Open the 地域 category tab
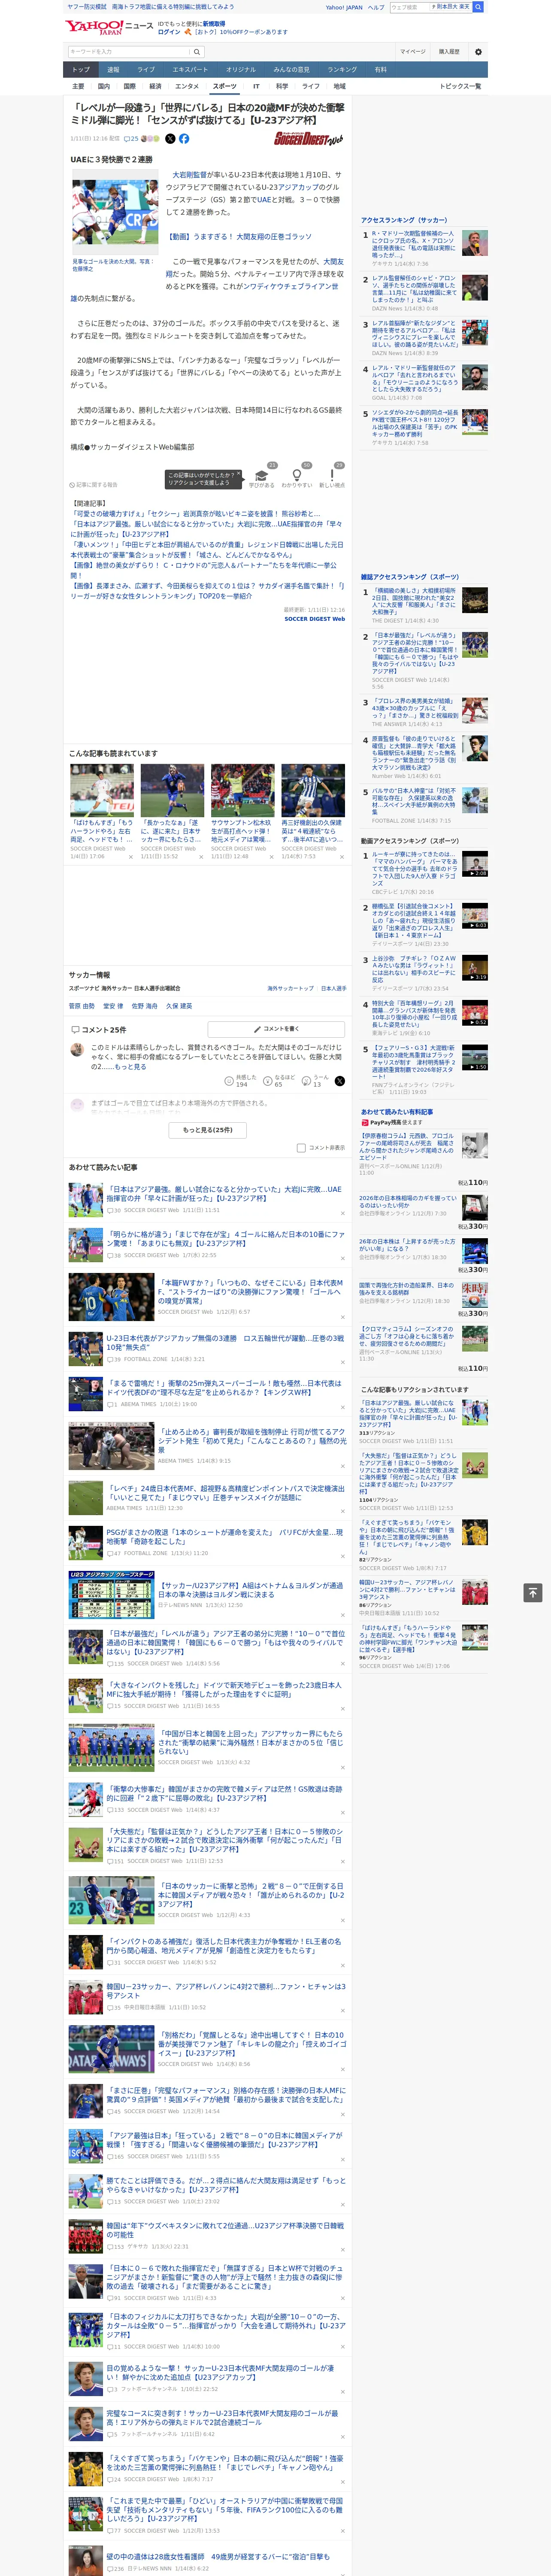The width and height of the screenshot is (551, 2576). click(339, 87)
